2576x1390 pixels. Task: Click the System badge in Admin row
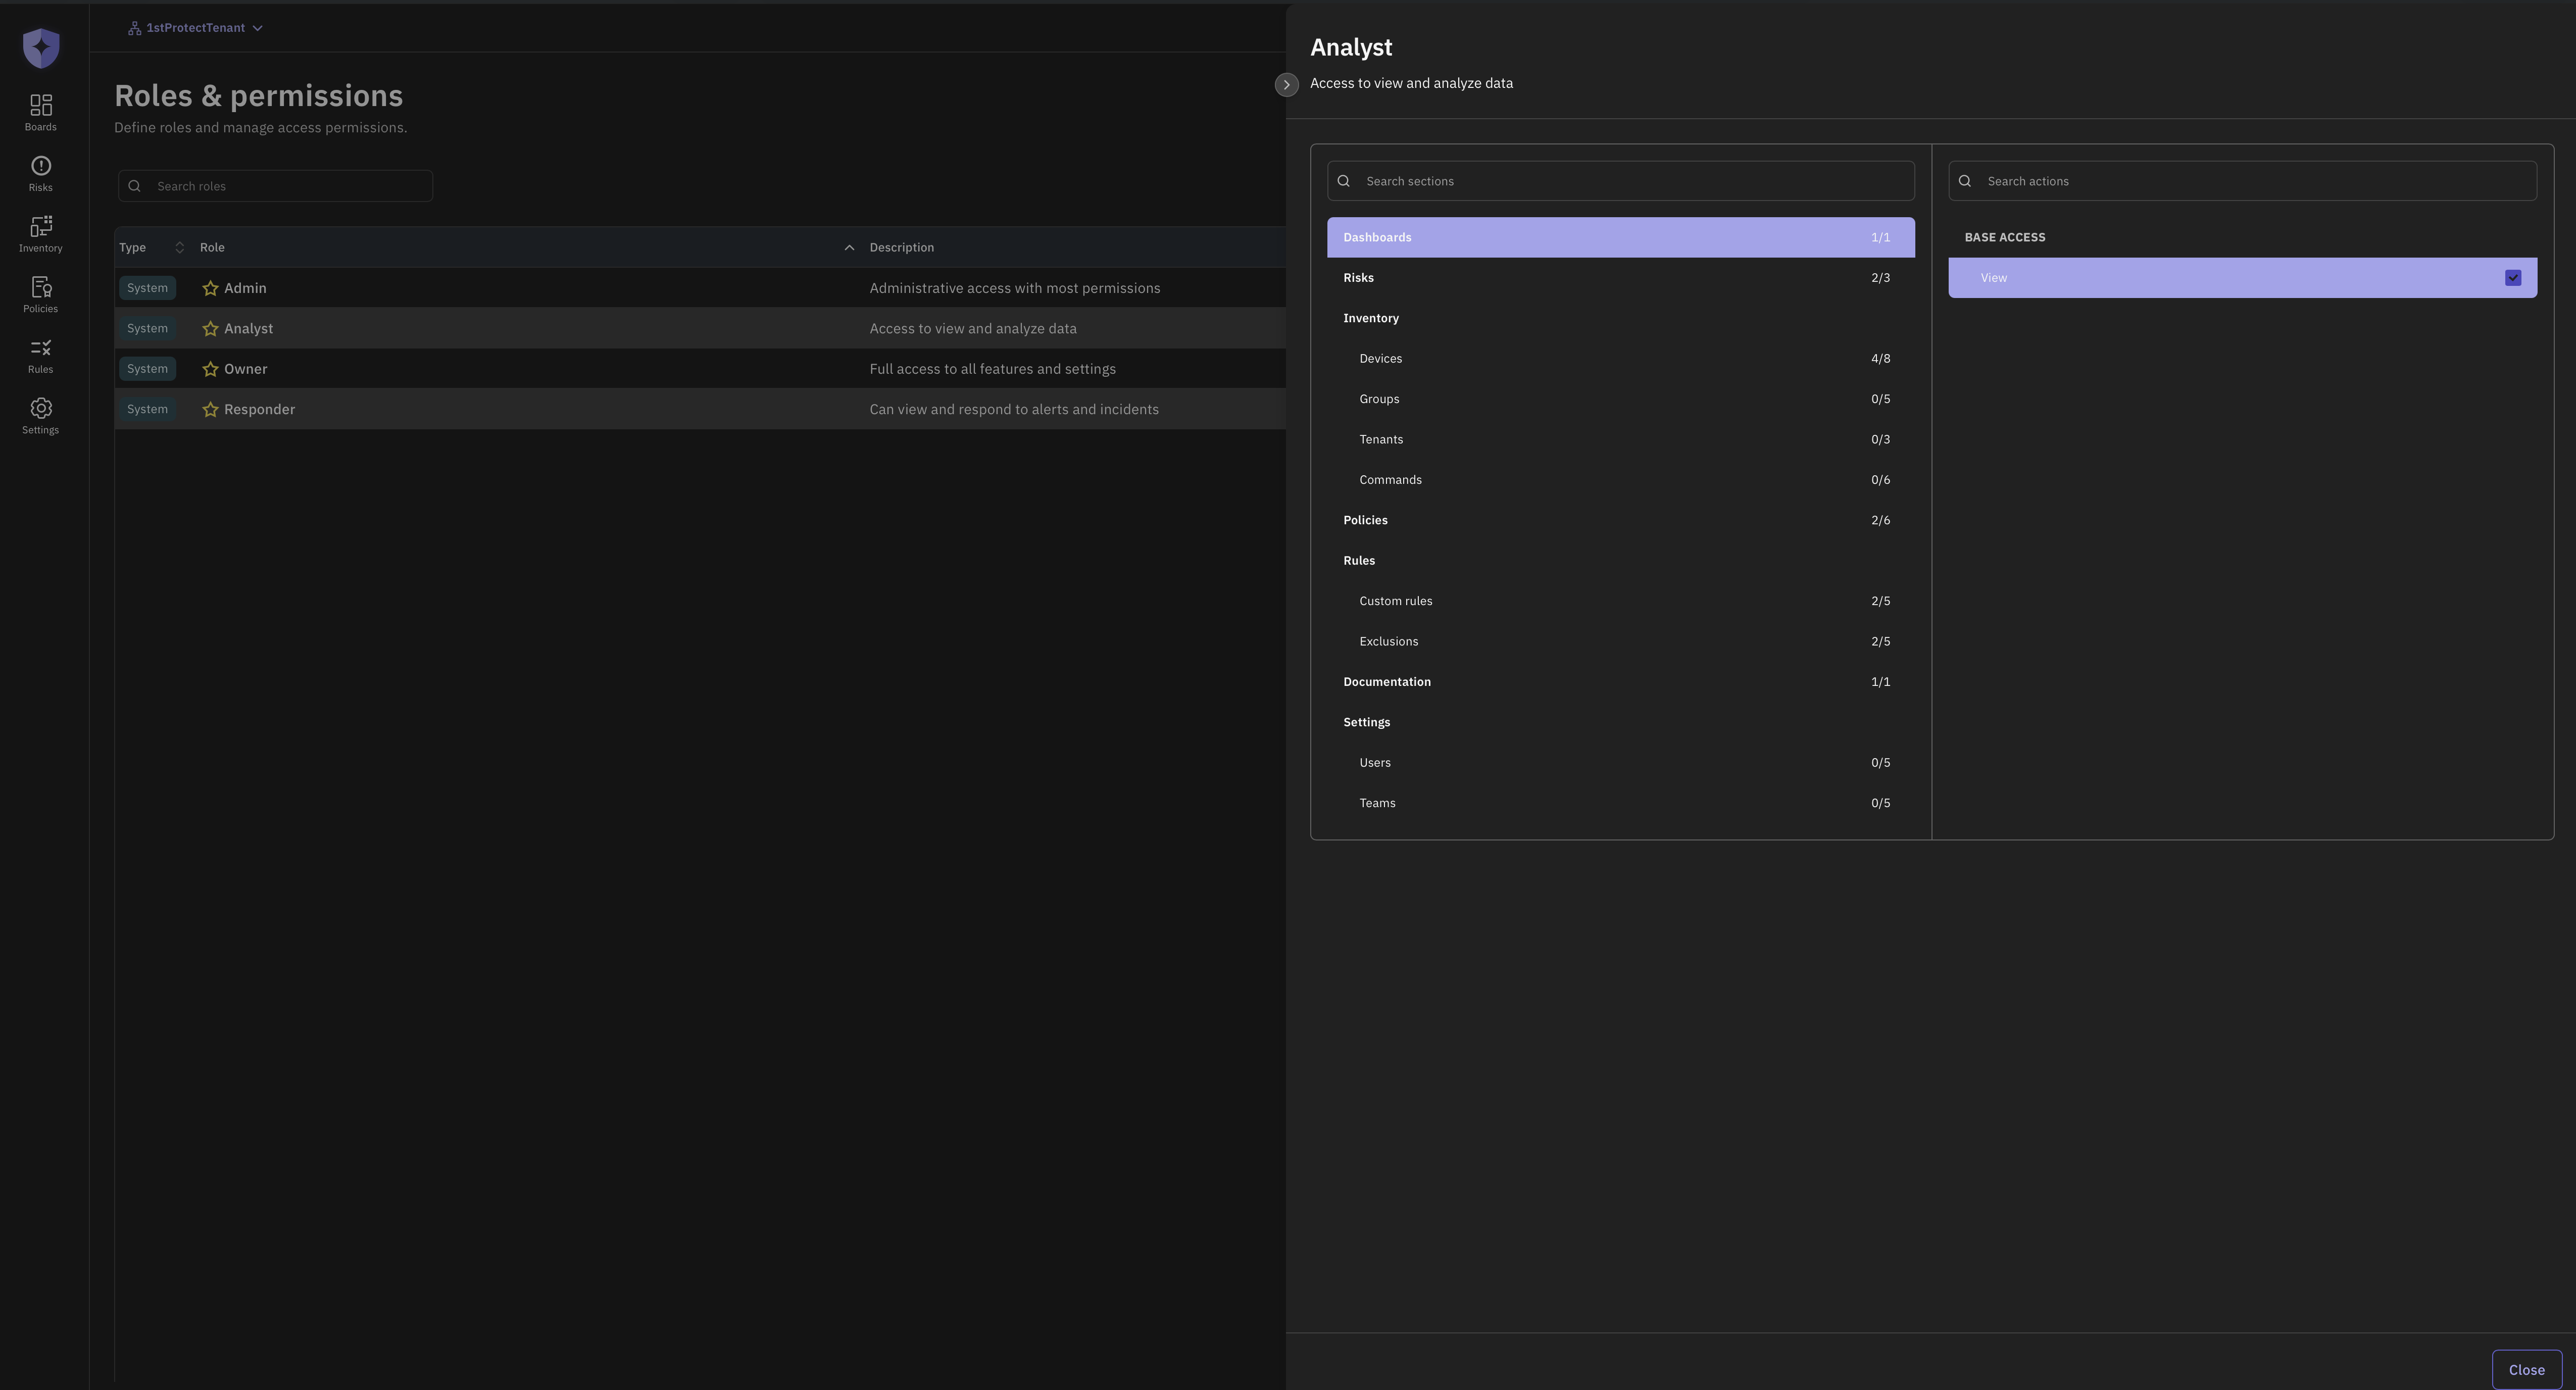147,288
